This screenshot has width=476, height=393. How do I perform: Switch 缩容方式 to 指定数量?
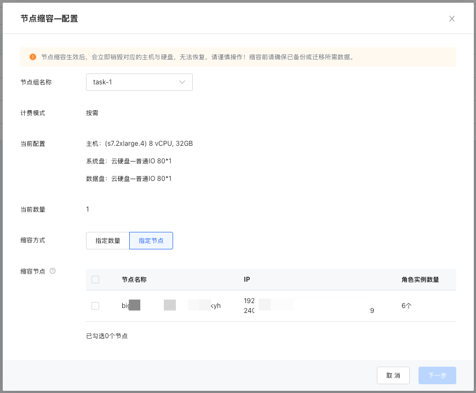[107, 241]
